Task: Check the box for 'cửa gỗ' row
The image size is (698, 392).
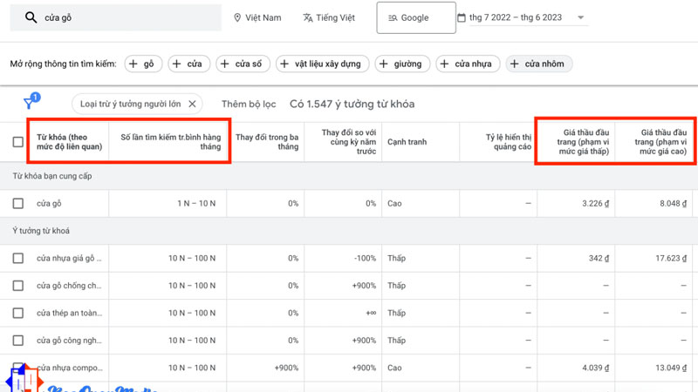Action: click(x=18, y=203)
